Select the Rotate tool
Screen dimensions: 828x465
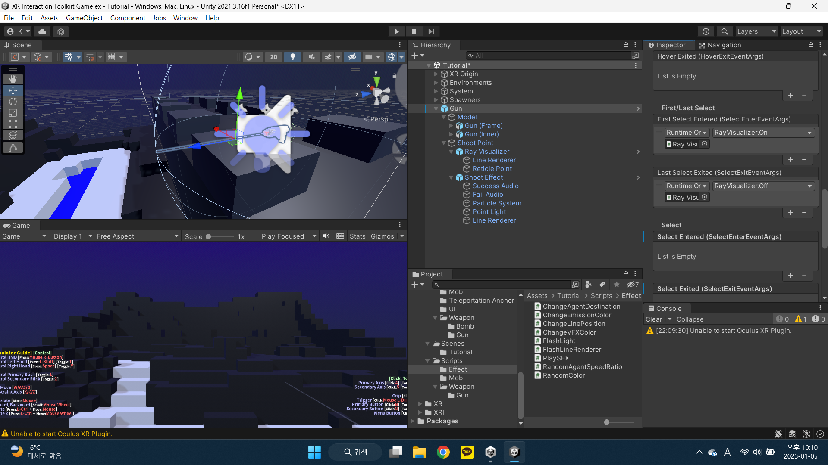(x=13, y=102)
